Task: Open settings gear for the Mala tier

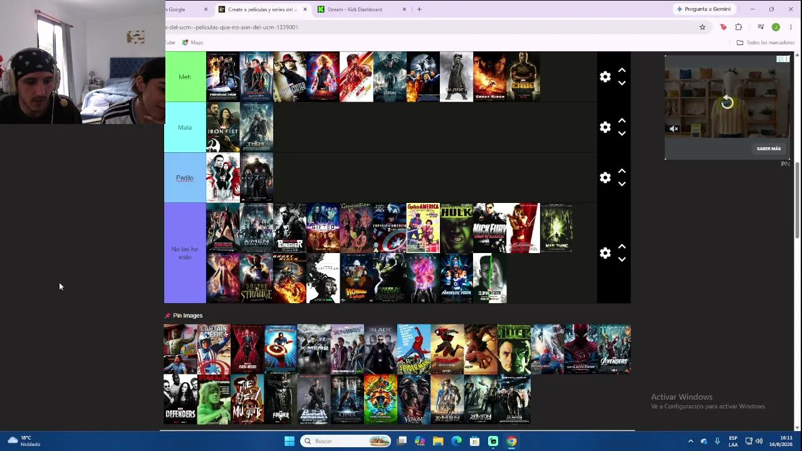Action: point(605,127)
